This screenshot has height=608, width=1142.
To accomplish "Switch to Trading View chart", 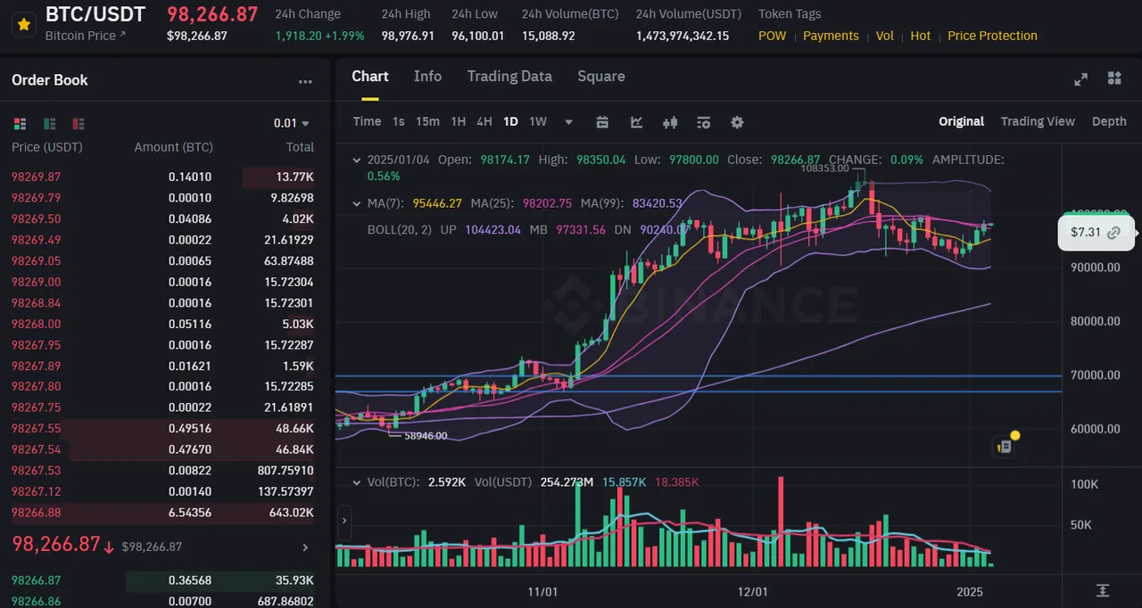I will tap(1038, 121).
